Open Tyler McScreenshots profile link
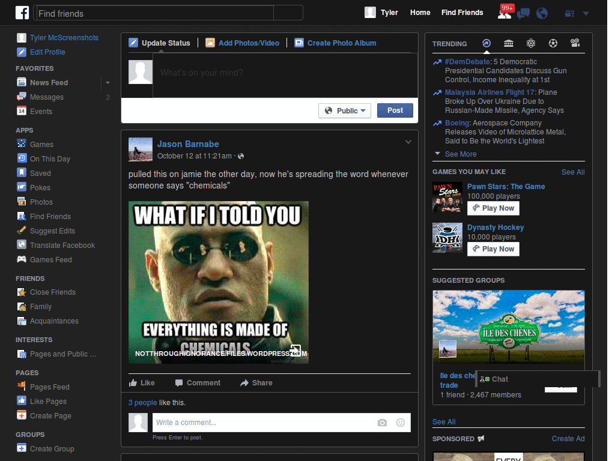The height and width of the screenshot is (461, 615). (x=64, y=38)
